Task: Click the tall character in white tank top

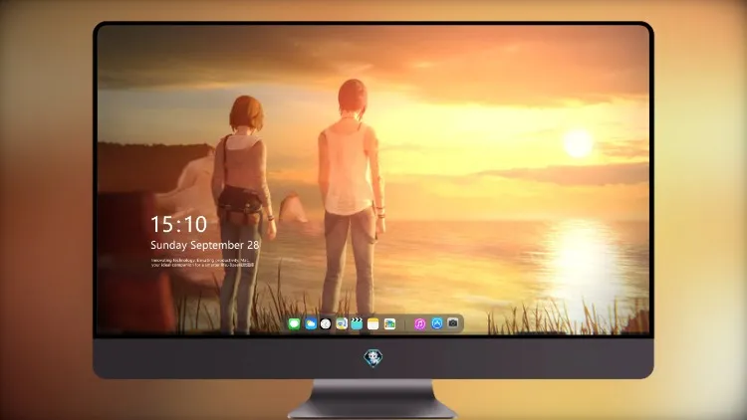Action: click(352, 198)
